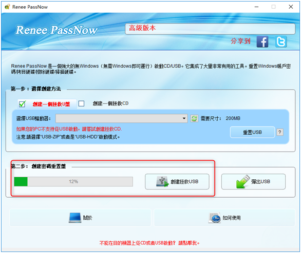Viewport: 301px width, 253px height.
Task: Click the 創建拯救USB button label
Action: tap(184, 182)
